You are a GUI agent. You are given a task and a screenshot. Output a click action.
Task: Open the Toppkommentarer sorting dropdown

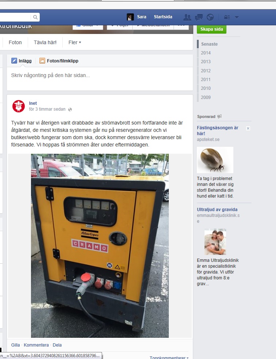pyautogui.click(x=169, y=357)
